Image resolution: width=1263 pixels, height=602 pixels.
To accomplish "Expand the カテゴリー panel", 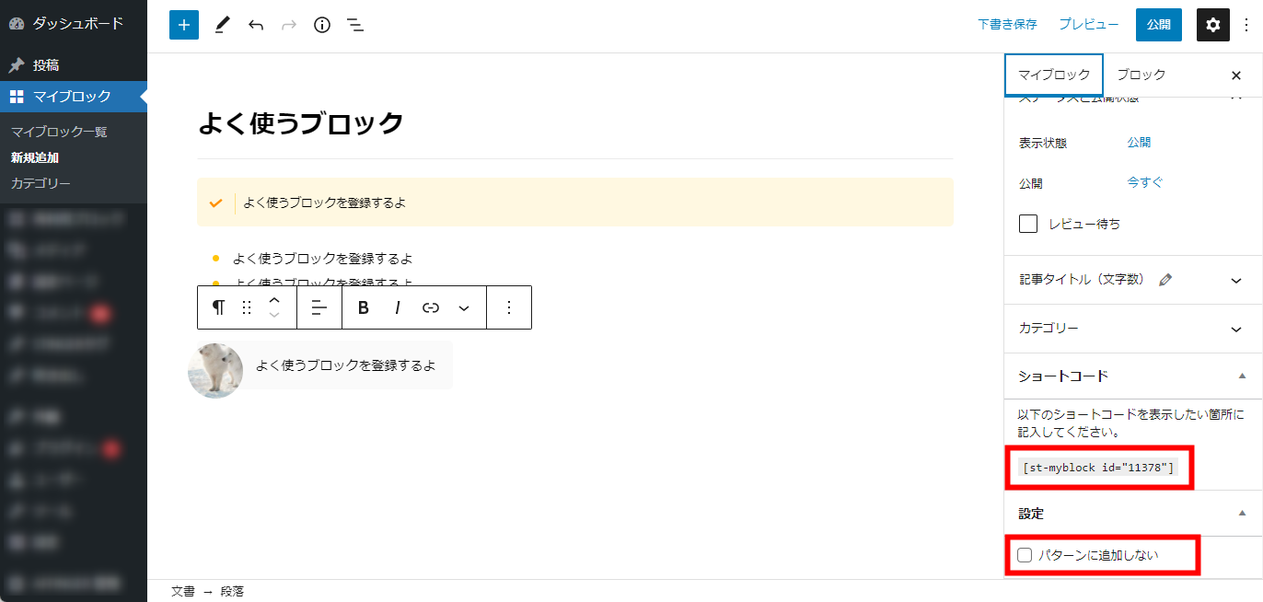I will coord(1132,329).
